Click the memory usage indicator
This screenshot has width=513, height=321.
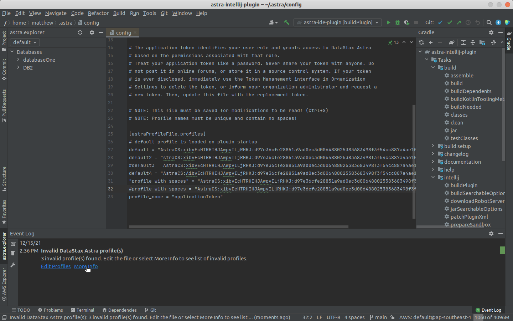pos(492,317)
